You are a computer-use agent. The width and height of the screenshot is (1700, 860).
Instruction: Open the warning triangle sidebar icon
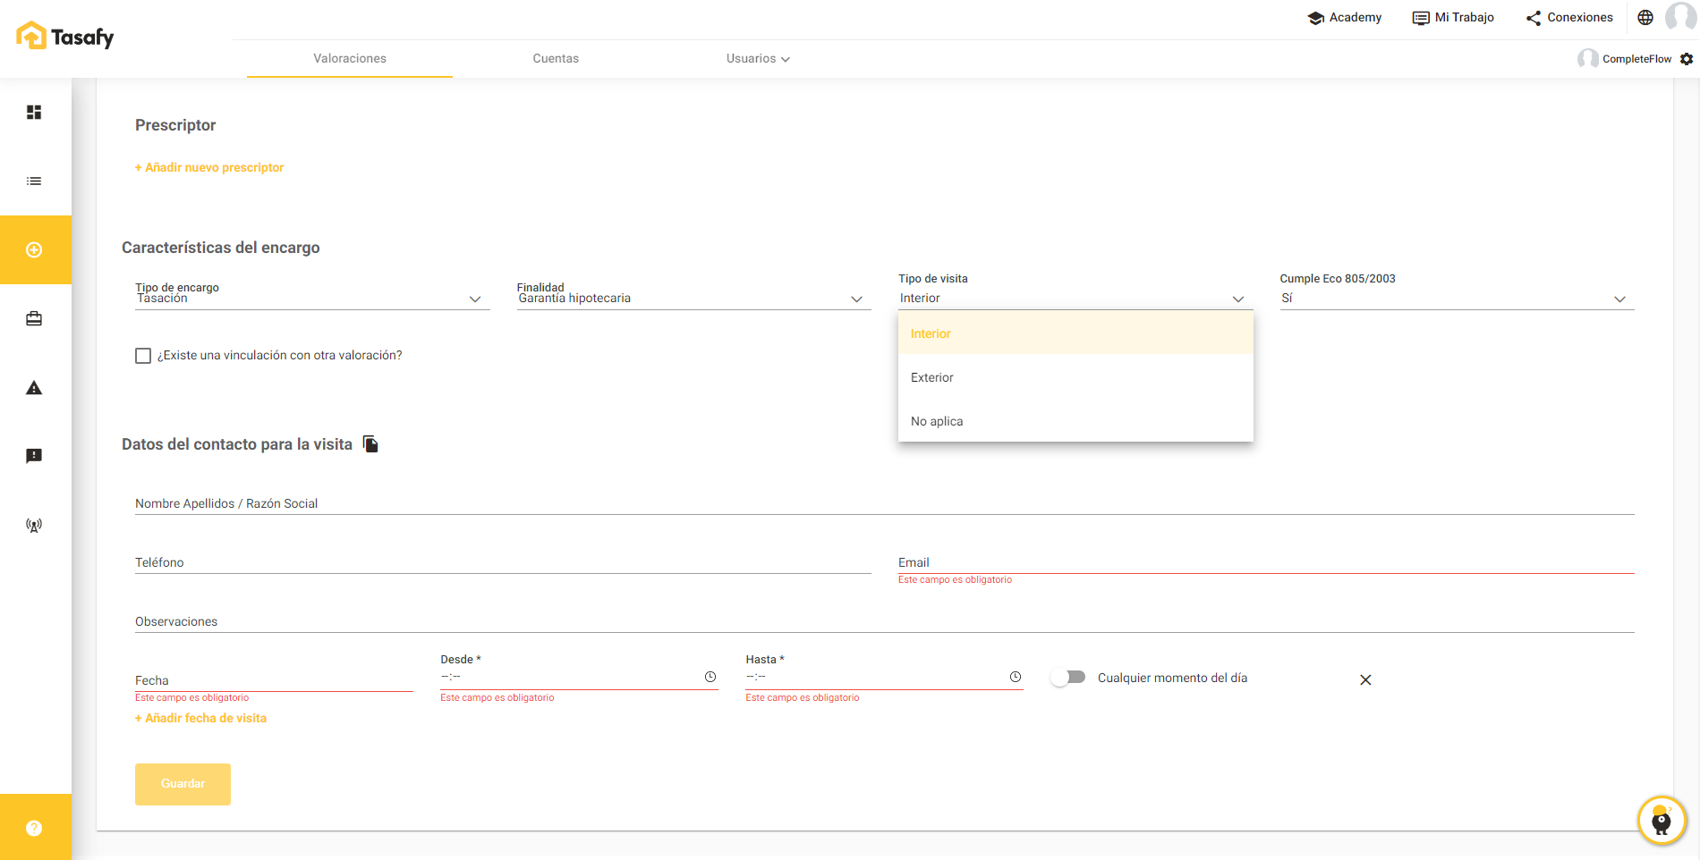click(34, 388)
